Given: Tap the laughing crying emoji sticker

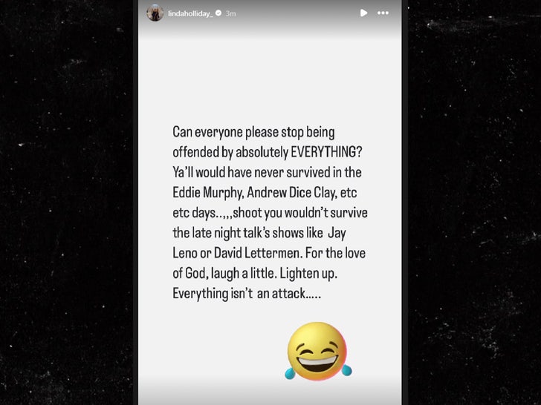Looking at the screenshot, I should pyautogui.click(x=318, y=351).
